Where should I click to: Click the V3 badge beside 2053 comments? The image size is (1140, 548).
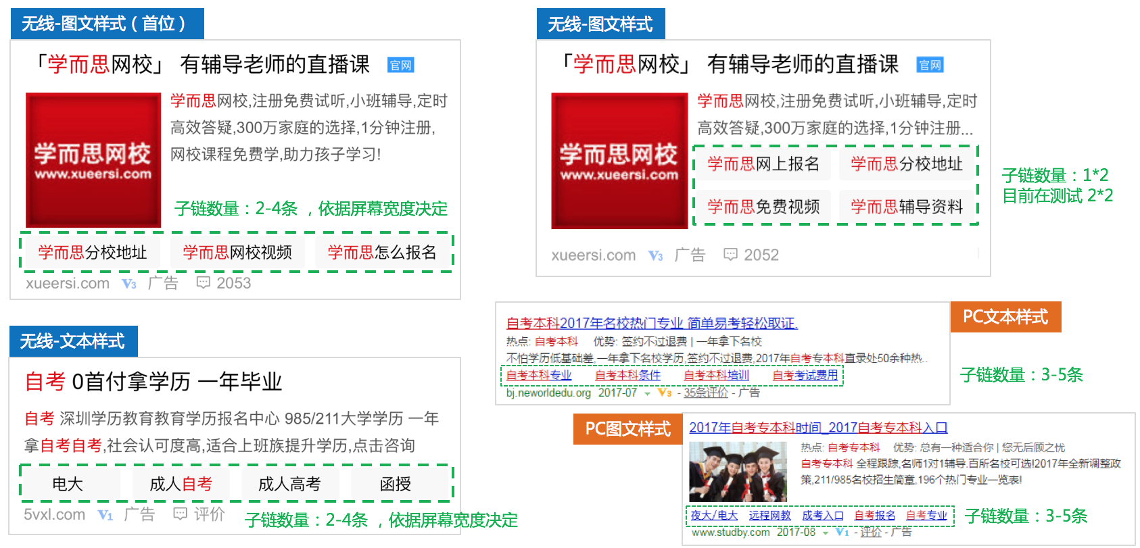click(x=129, y=284)
